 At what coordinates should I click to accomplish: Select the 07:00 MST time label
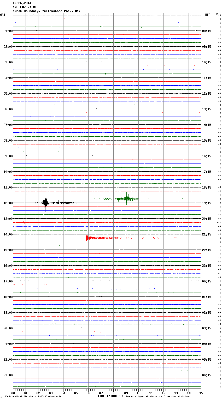click(x=8, y=125)
